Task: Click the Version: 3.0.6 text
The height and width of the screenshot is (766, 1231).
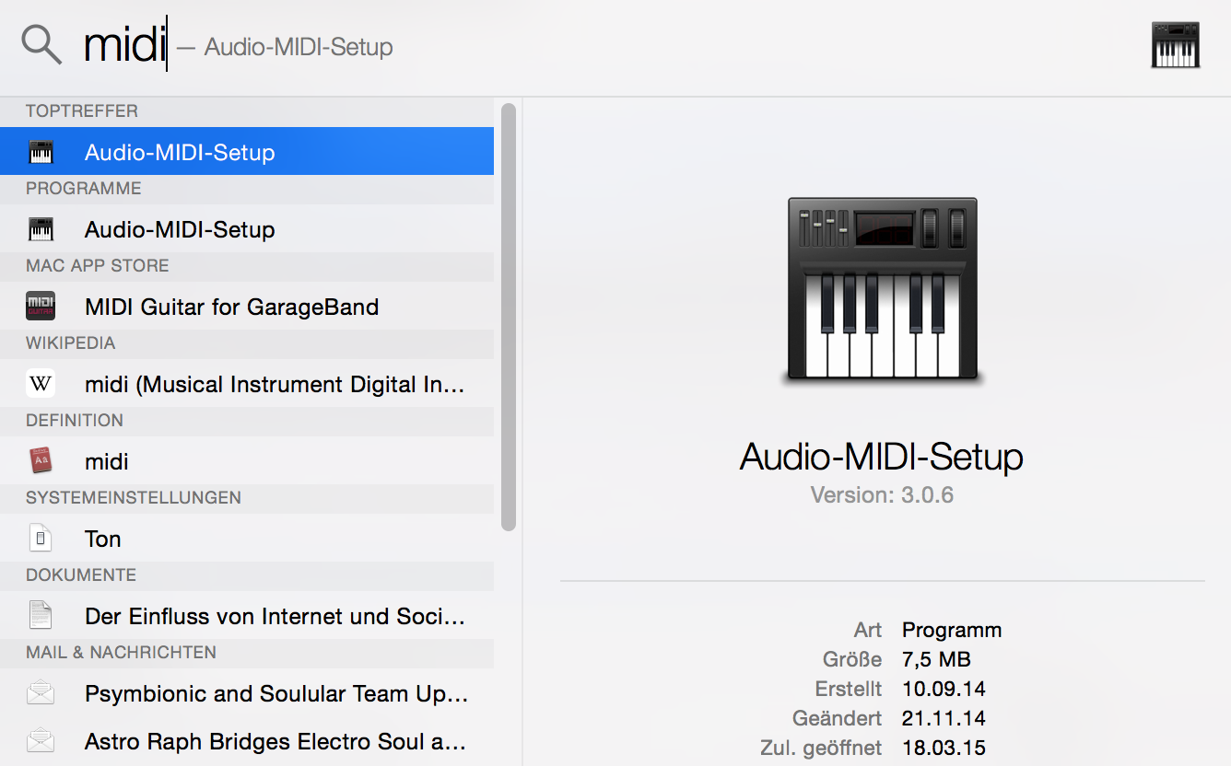Action: pyautogui.click(x=882, y=495)
